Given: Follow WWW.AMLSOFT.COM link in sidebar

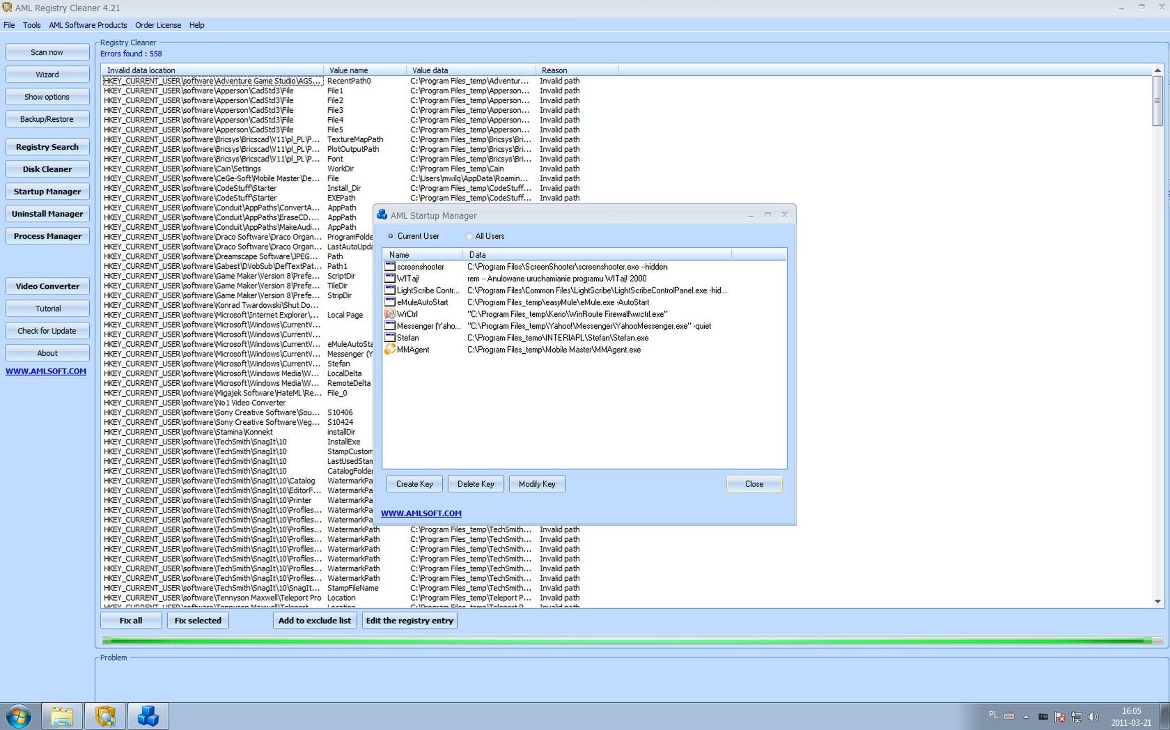Looking at the screenshot, I should [x=46, y=371].
